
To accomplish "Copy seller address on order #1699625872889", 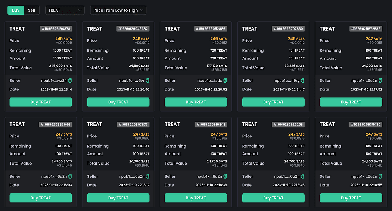I will (380, 81).
